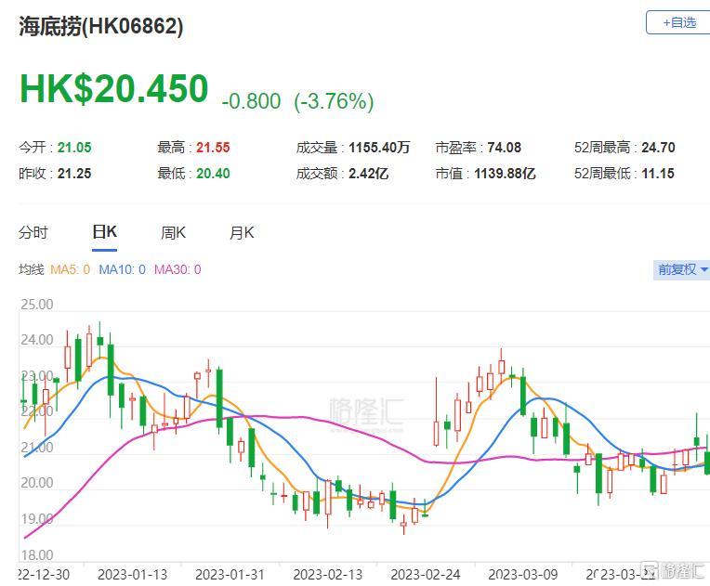Click the 2023-03-09 date axis label
The height and width of the screenshot is (586, 710).
point(523,575)
